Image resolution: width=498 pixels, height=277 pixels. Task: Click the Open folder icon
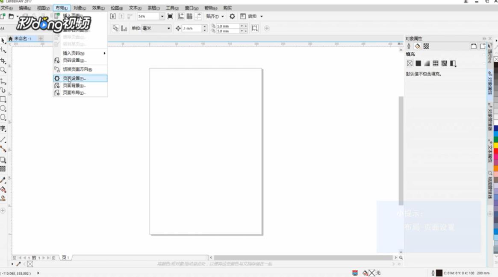(11, 16)
